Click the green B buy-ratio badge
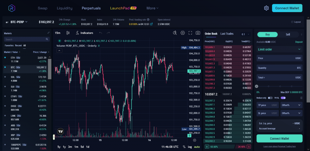The width and height of the screenshot is (310, 151). [x=207, y=147]
